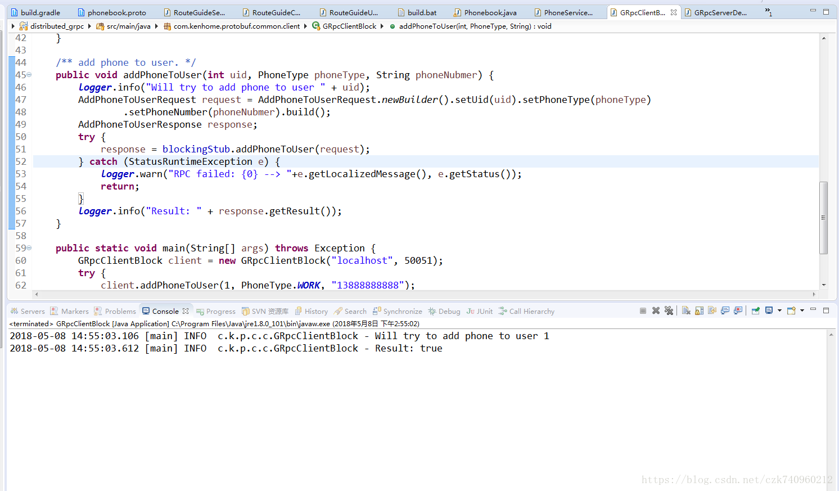Show hidden editor tabs list
Viewport: 839px width, 491px height.
pyautogui.click(x=768, y=11)
